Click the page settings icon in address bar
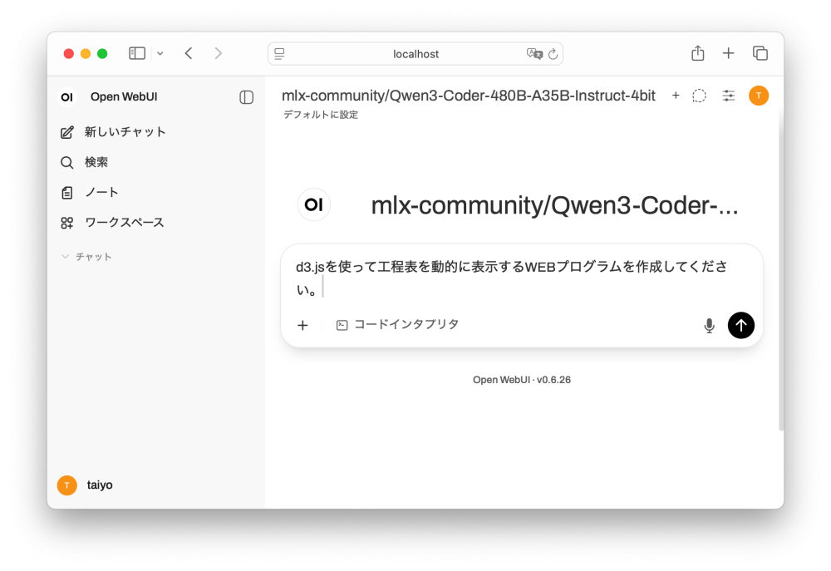831x571 pixels. point(279,53)
